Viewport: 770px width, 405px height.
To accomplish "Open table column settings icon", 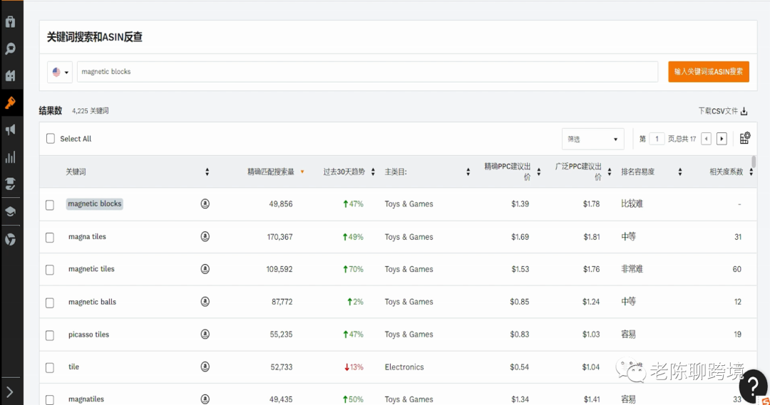I will point(745,138).
